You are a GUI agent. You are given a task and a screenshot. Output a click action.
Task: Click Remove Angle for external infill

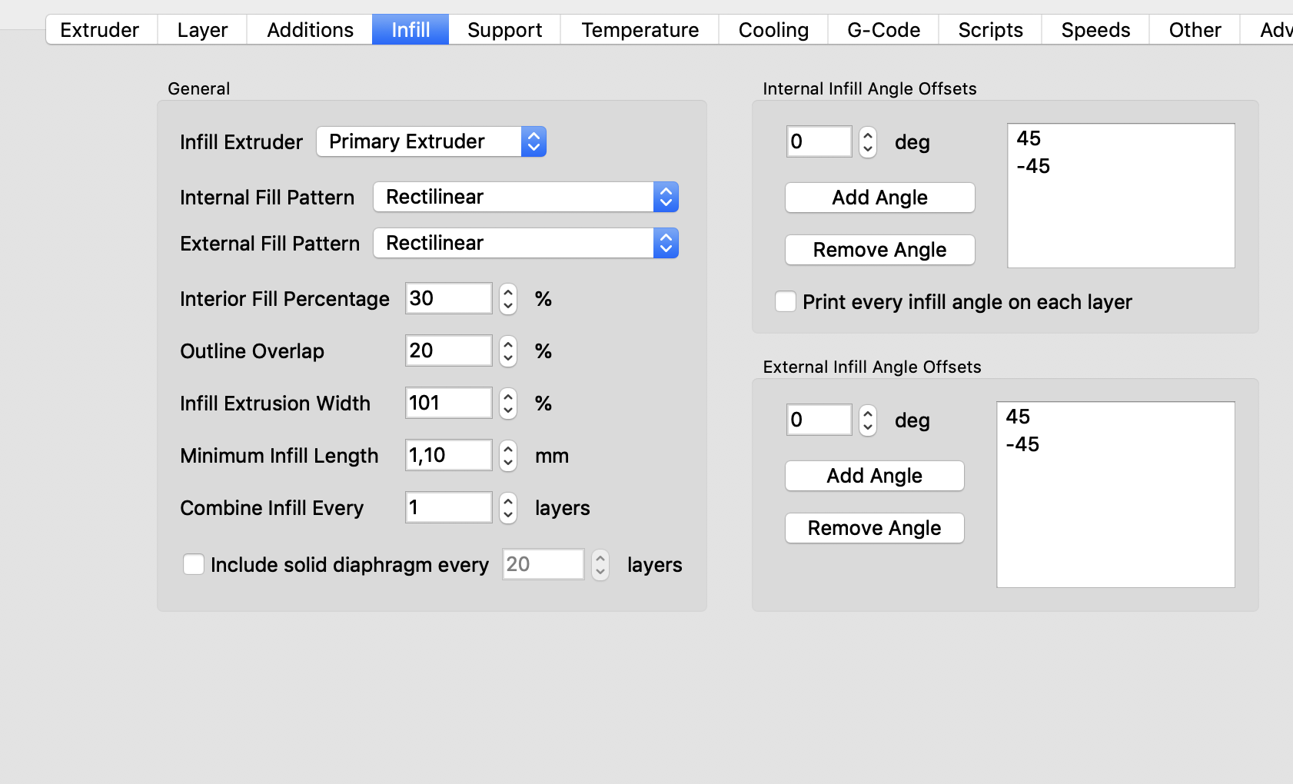(874, 528)
